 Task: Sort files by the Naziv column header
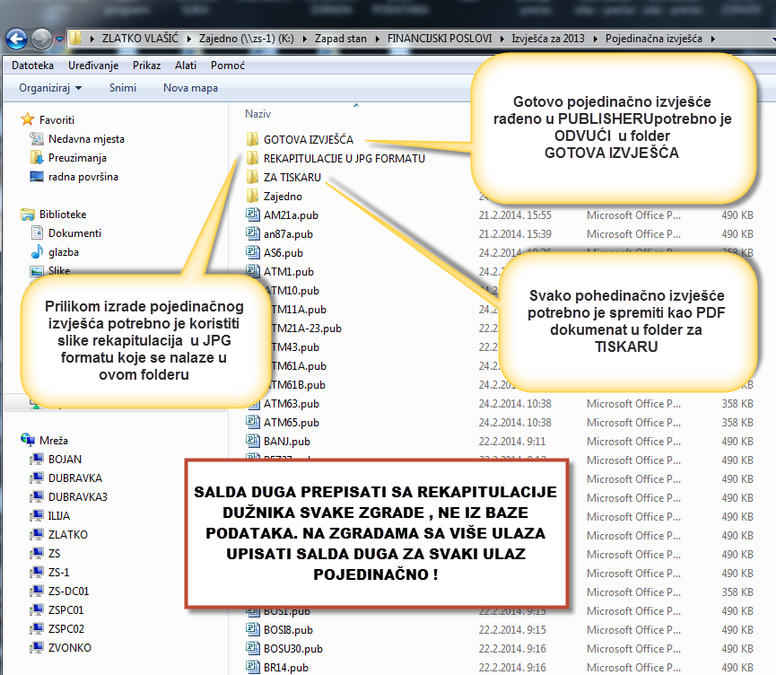coord(258,114)
